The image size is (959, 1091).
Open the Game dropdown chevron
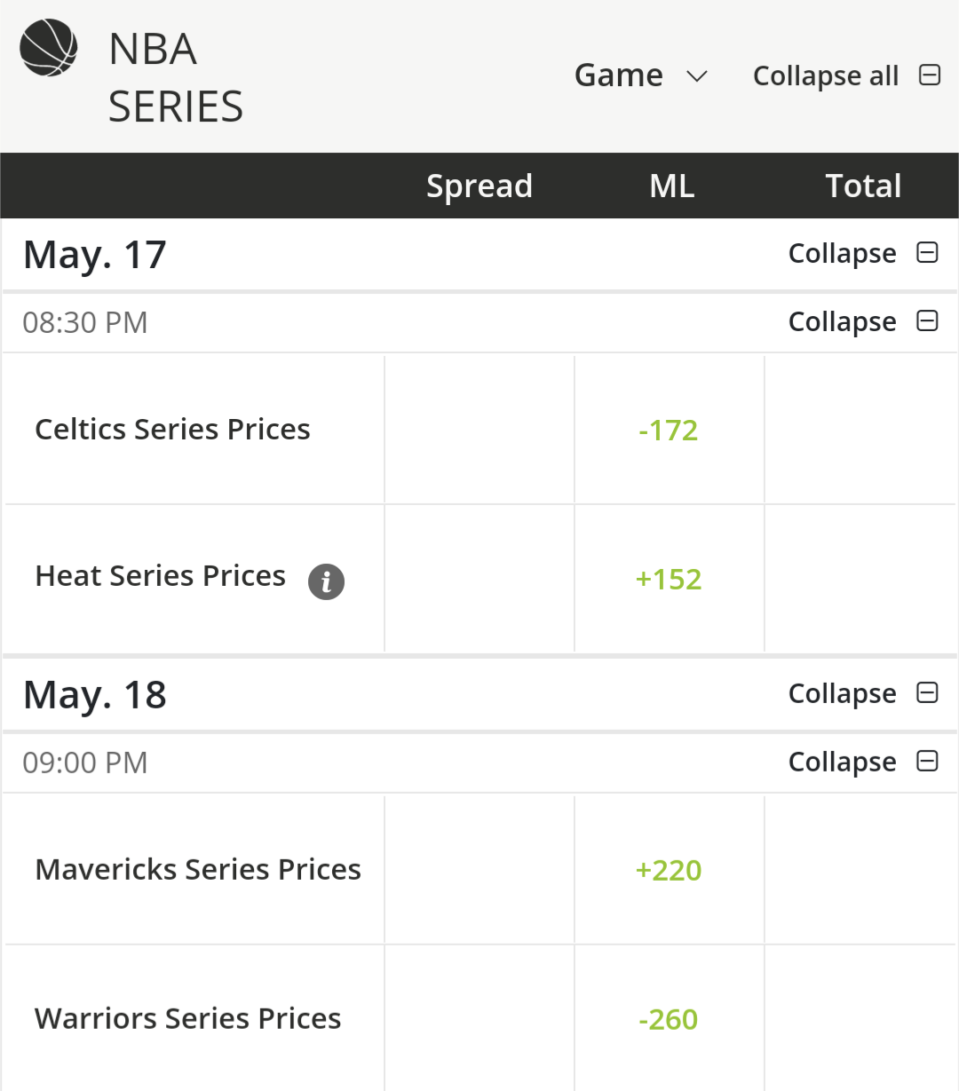pos(697,76)
